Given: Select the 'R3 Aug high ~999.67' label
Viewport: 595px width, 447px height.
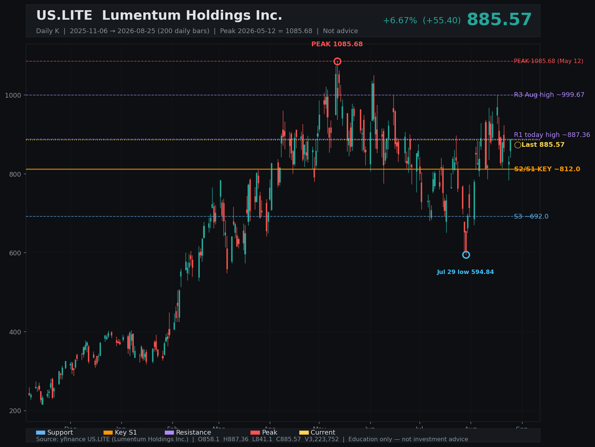Looking at the screenshot, I should point(549,95).
